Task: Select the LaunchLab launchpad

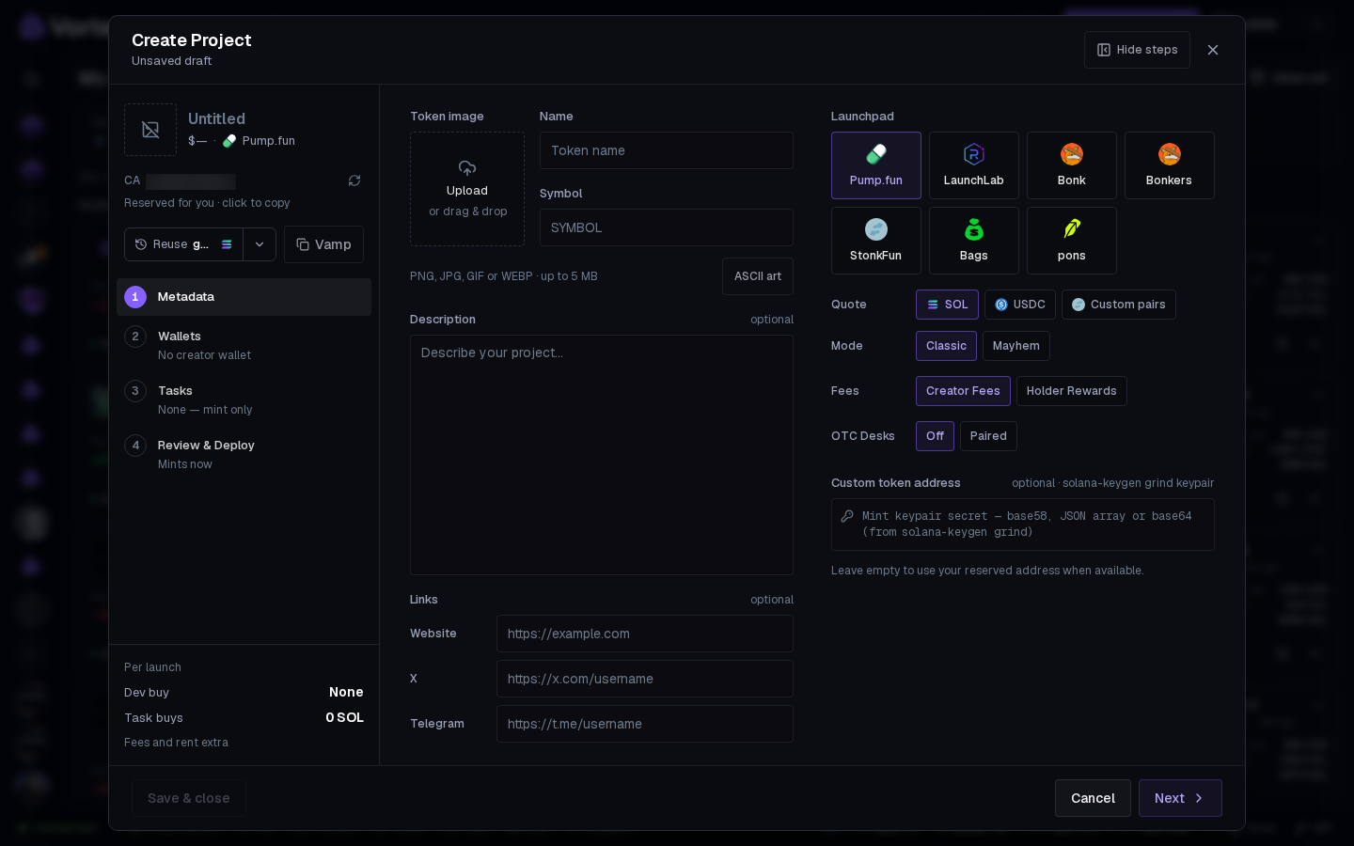Action: [973, 165]
